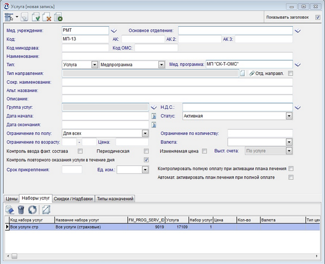The height and width of the screenshot is (264, 325).
Task: Open calendar picker for Дата окончания
Action: pyautogui.click(x=154, y=125)
